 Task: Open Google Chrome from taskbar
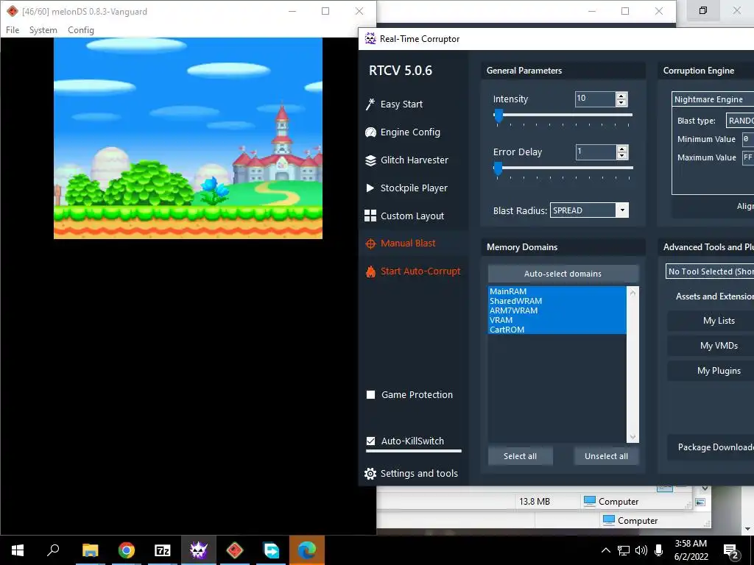click(126, 550)
